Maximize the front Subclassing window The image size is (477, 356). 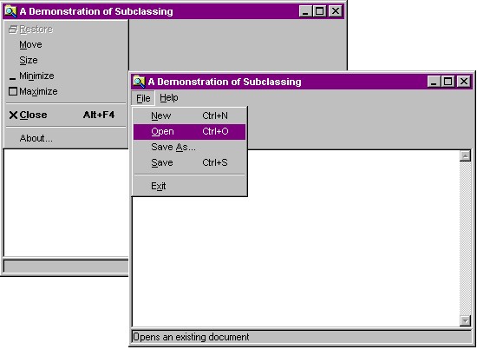tap(448, 82)
